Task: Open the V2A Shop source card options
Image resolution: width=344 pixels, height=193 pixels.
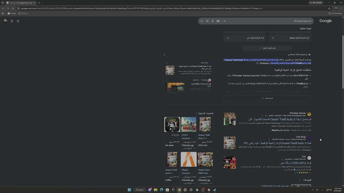Action: (166, 63)
